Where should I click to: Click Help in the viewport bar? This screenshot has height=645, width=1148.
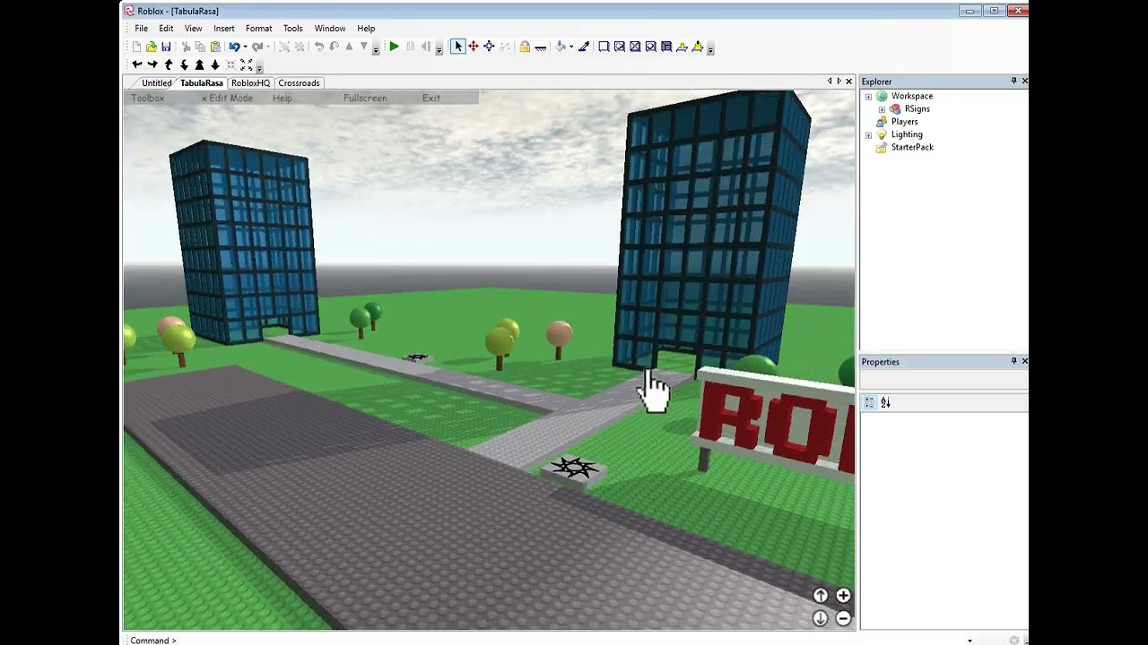(283, 98)
